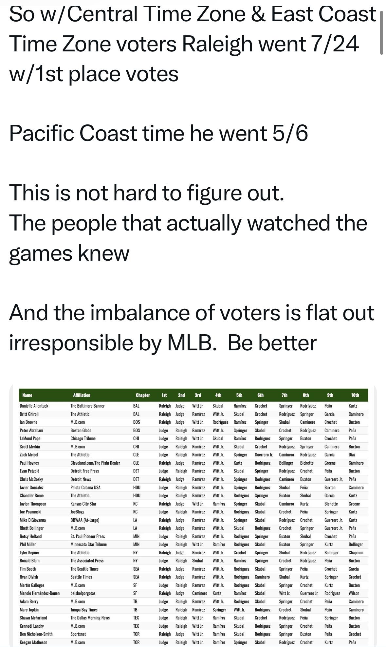The width and height of the screenshot is (386, 647).
Task: Click The Baltimore Banner affiliation cell
Action: [x=87, y=406]
